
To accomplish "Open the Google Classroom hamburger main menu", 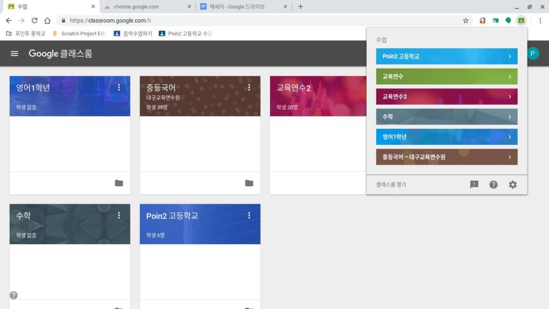I will click(14, 54).
